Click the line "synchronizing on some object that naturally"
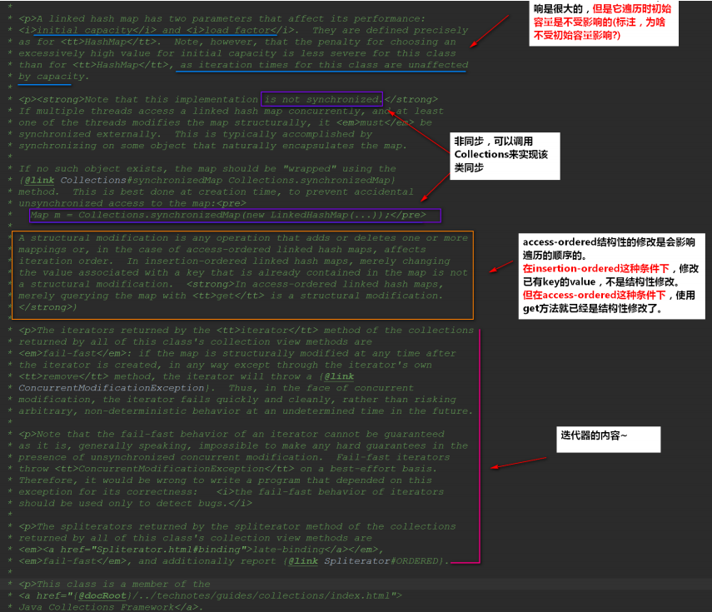Viewport: 712px width, 612px height. point(212,146)
